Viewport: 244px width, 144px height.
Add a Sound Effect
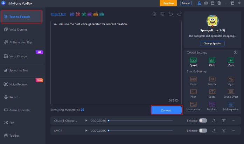pos(231,93)
